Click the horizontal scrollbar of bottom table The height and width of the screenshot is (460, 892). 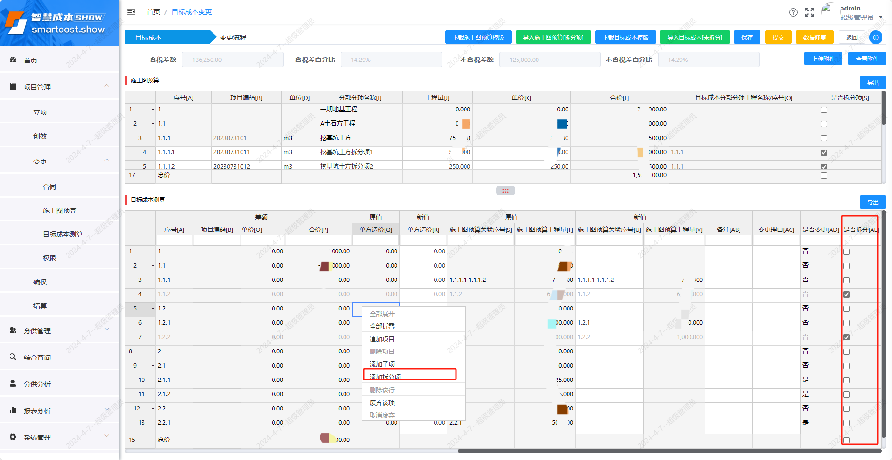click(667, 451)
